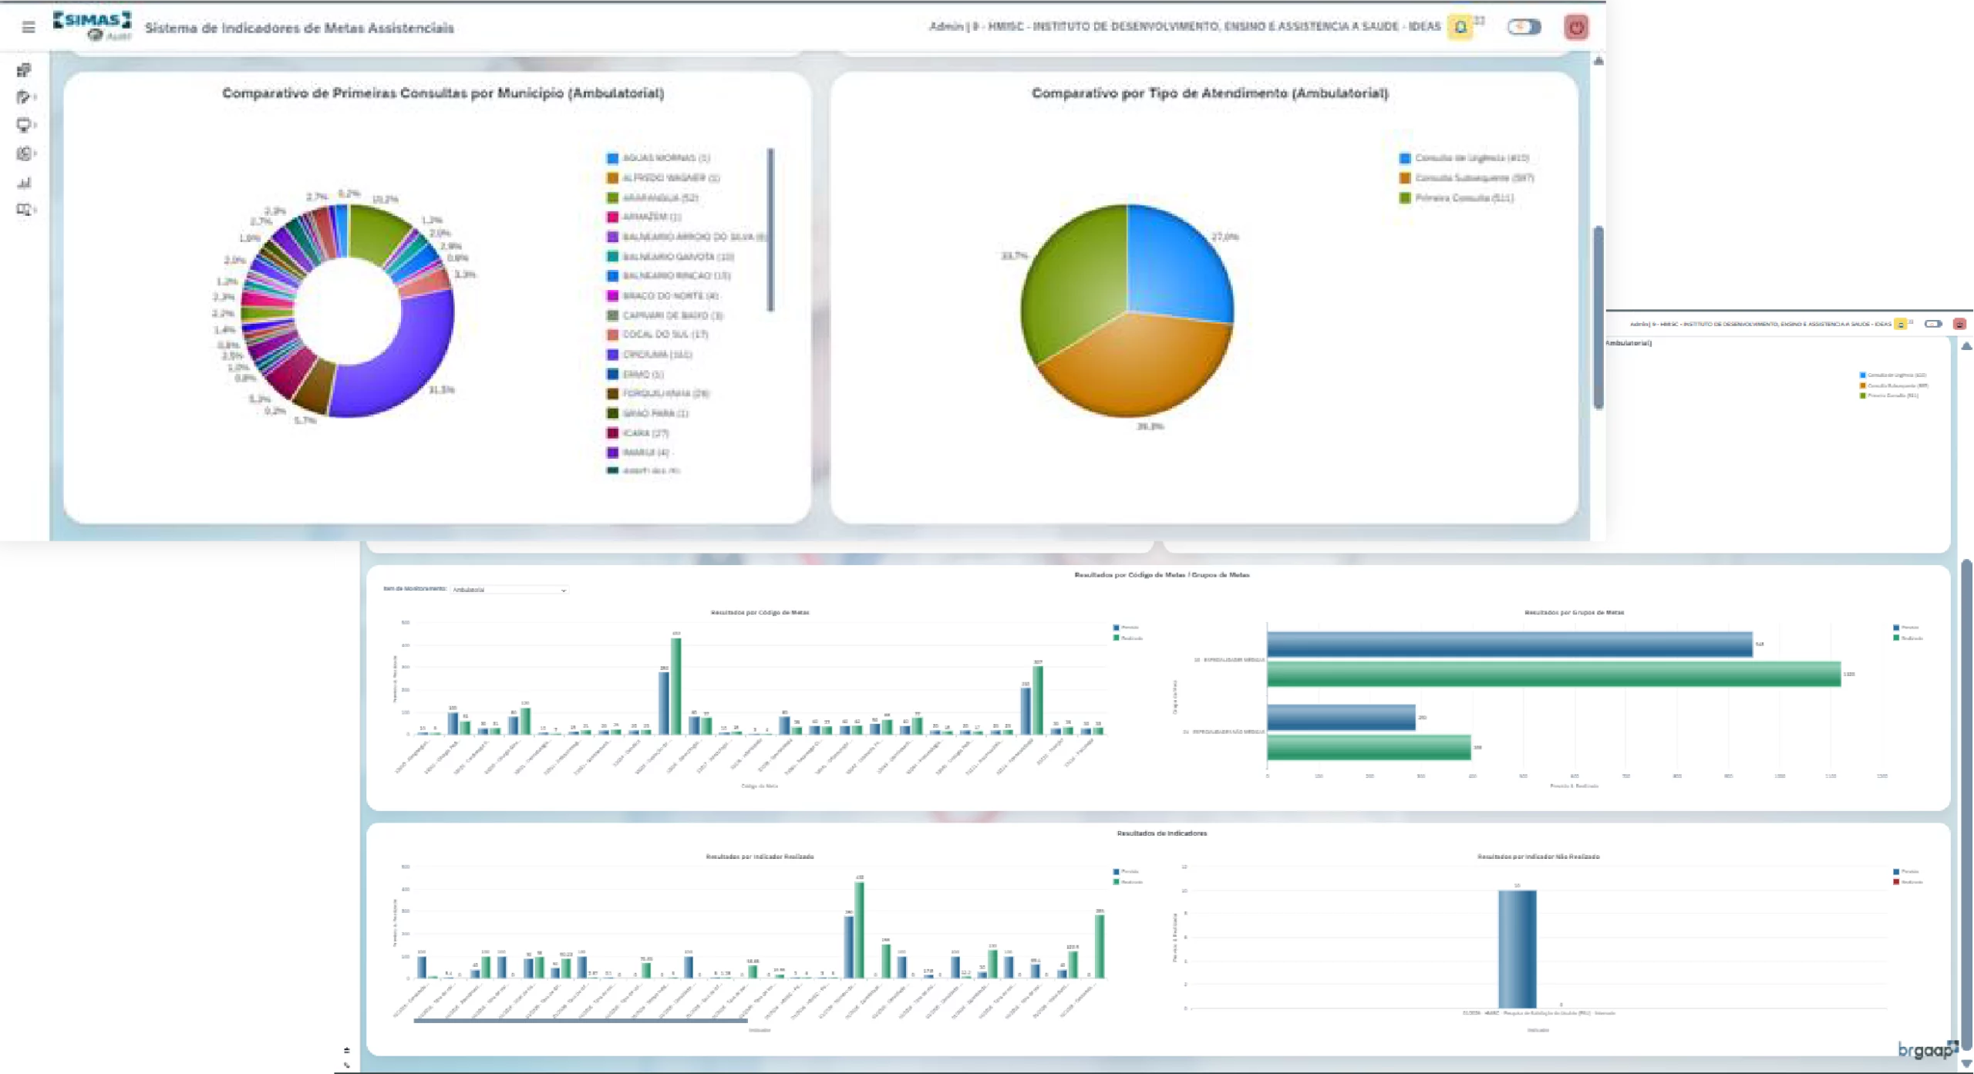Click the municipality legend vertical scrollbar

[770, 230]
